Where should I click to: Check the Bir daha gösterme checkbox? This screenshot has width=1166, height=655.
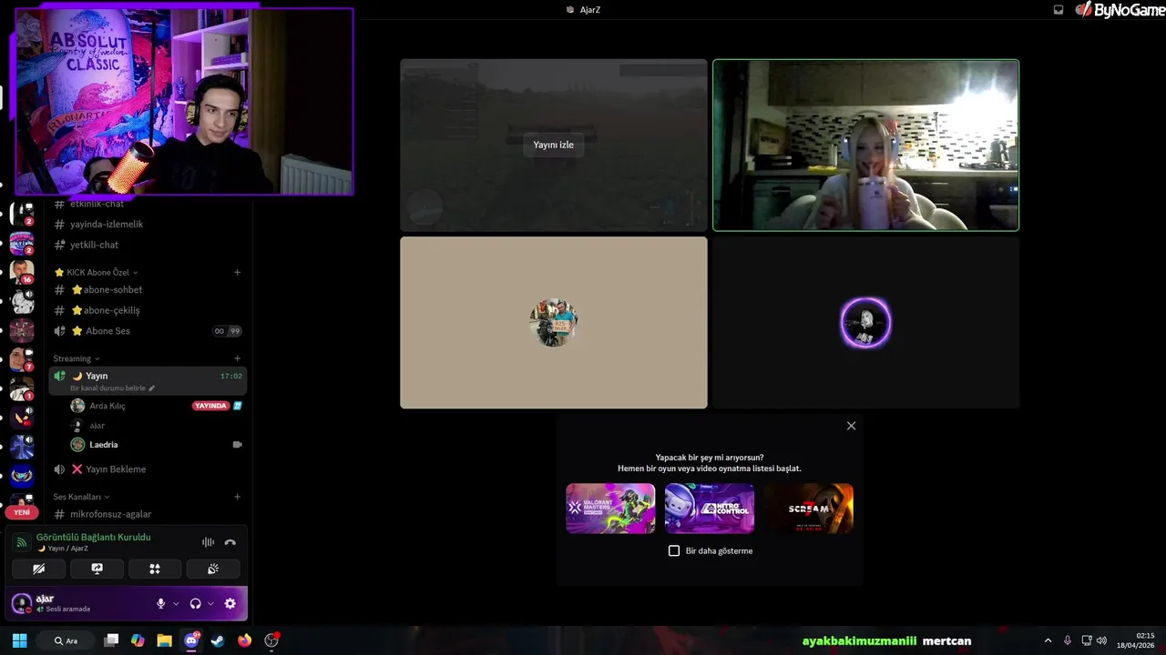(x=674, y=550)
